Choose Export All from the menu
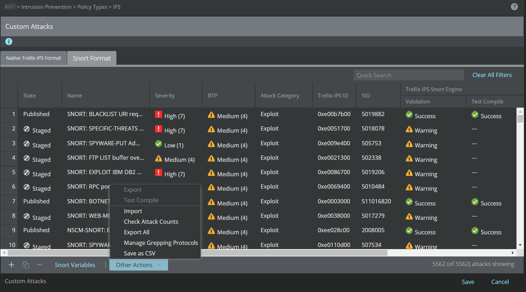Image resolution: width=526 pixels, height=292 pixels. coord(137,232)
